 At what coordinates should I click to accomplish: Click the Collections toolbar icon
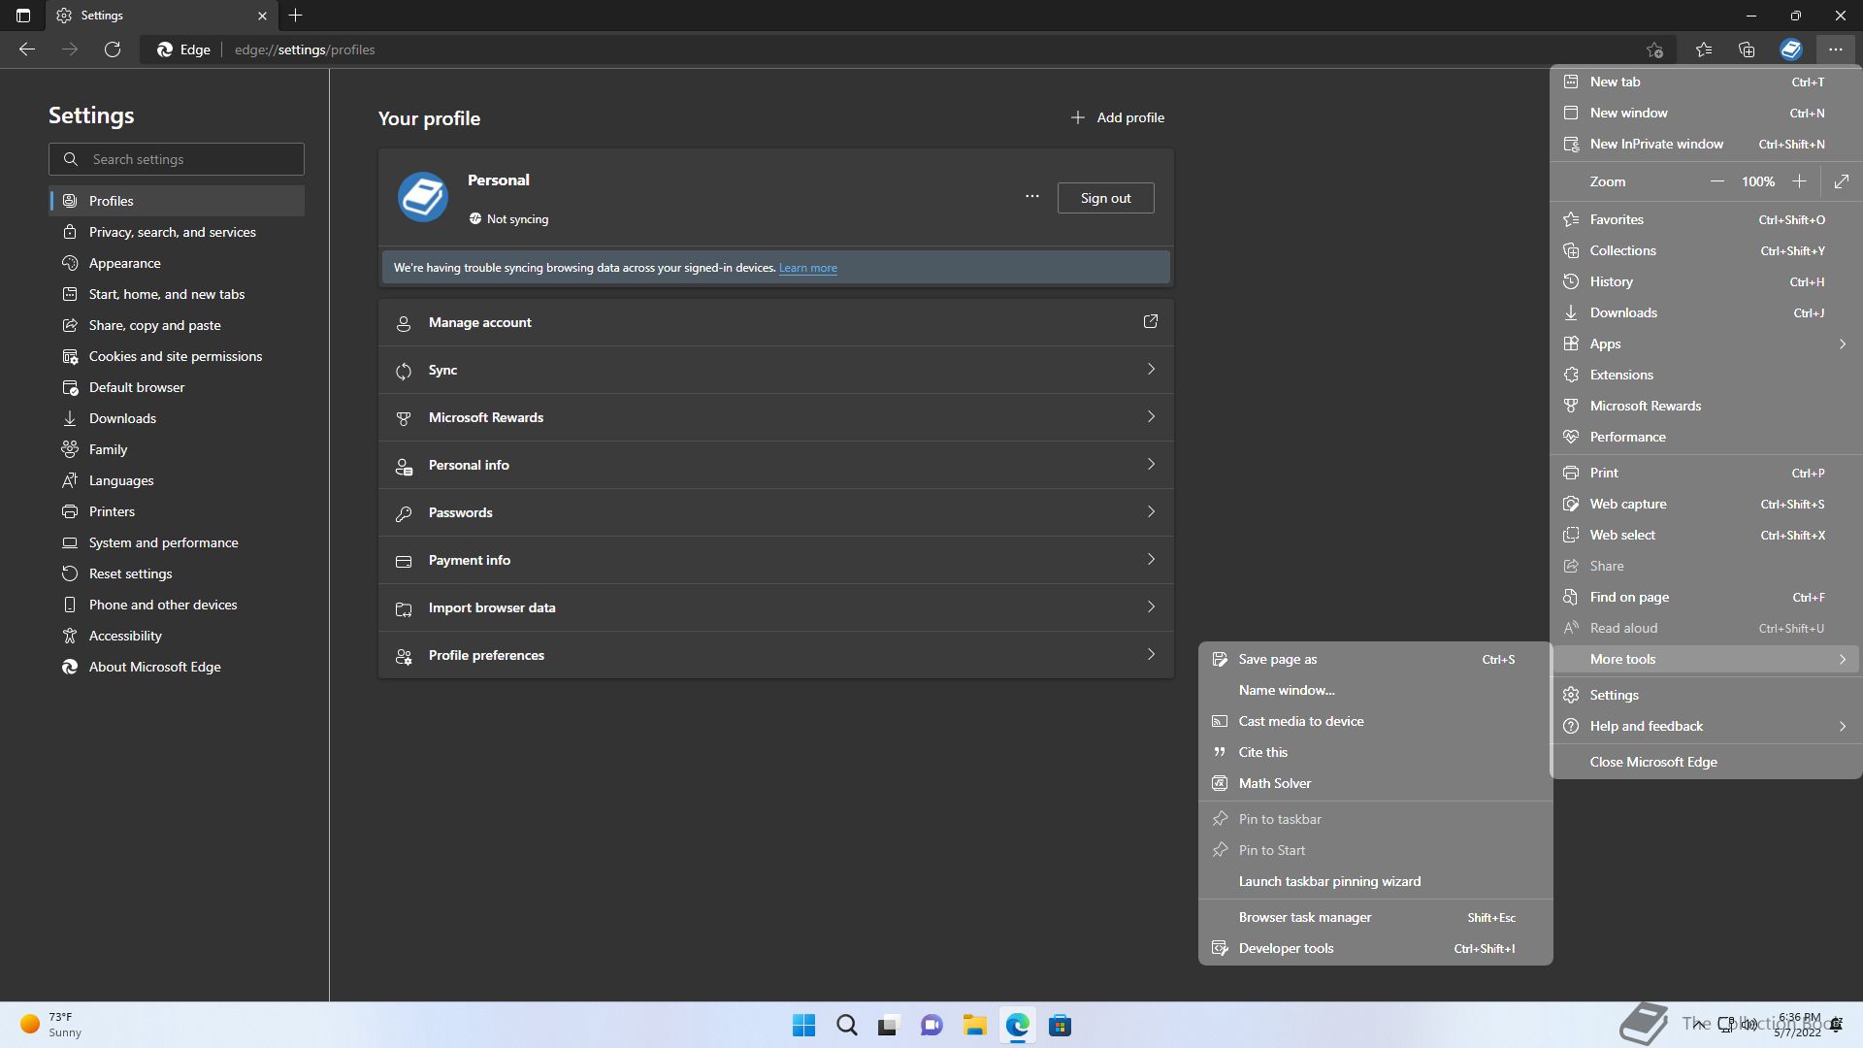(1747, 49)
